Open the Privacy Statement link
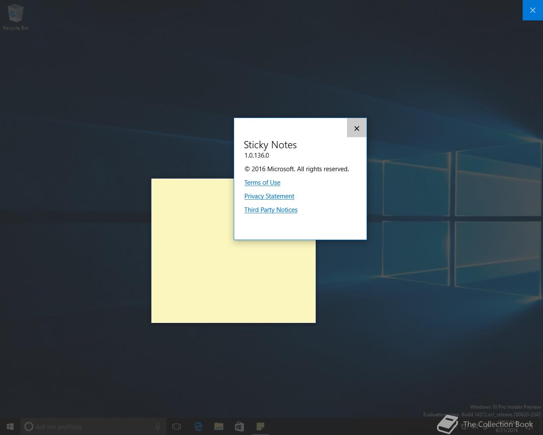This screenshot has height=435, width=543. point(269,196)
